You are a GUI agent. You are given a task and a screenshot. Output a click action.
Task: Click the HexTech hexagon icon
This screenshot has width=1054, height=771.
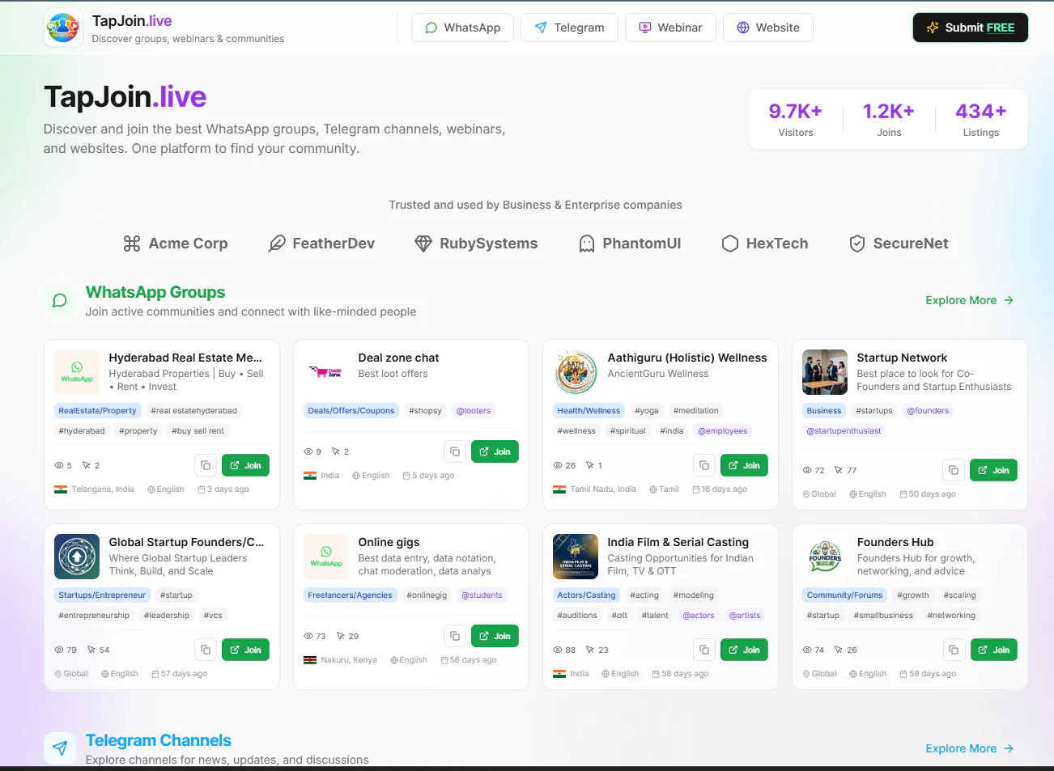(x=729, y=243)
